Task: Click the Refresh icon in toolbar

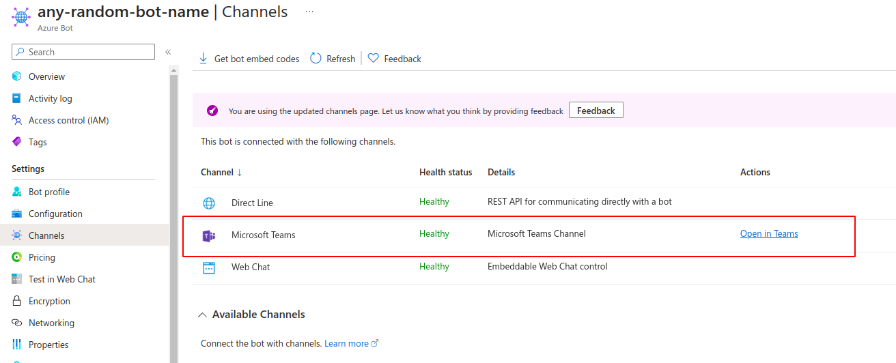Action: pos(316,58)
